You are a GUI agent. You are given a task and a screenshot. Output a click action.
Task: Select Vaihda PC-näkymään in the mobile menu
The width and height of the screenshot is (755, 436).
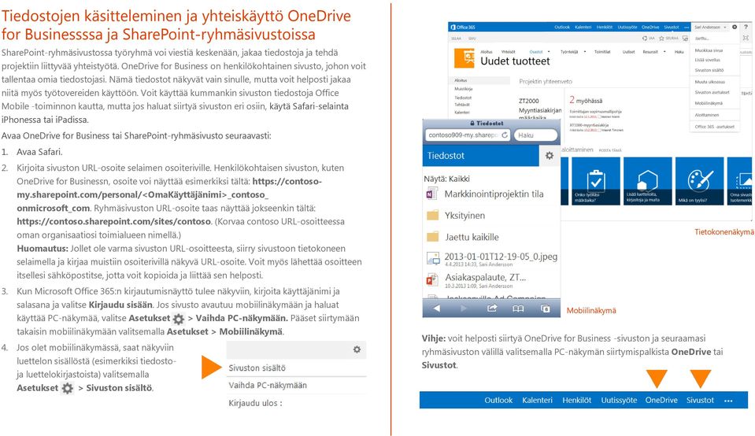pos(268,386)
